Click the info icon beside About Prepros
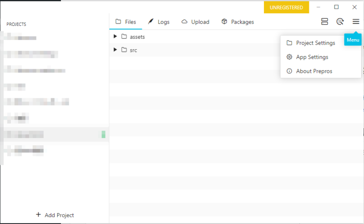 click(289, 71)
